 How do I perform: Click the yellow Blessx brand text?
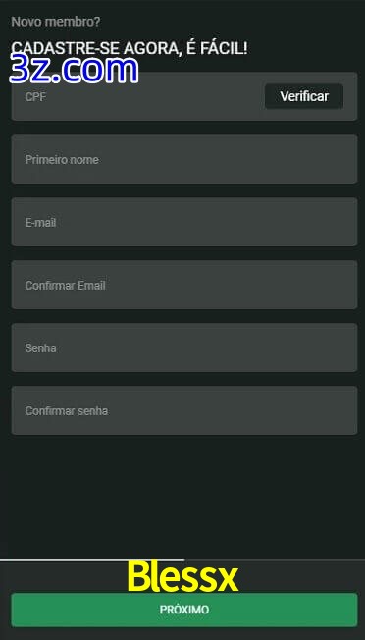(x=182, y=576)
